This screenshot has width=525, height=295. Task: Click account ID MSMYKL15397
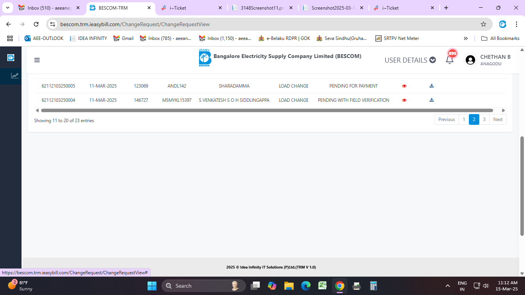coord(177,100)
